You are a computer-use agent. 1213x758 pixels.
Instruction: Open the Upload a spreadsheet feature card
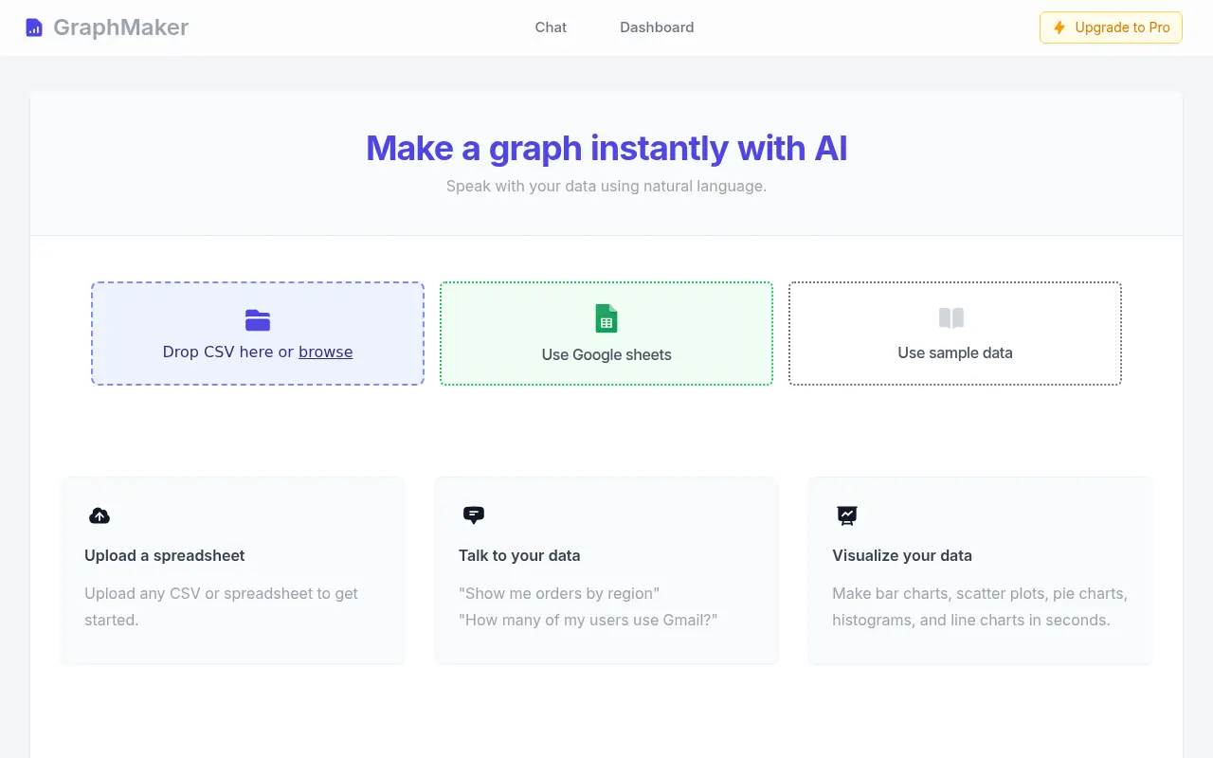pyautogui.click(x=233, y=570)
